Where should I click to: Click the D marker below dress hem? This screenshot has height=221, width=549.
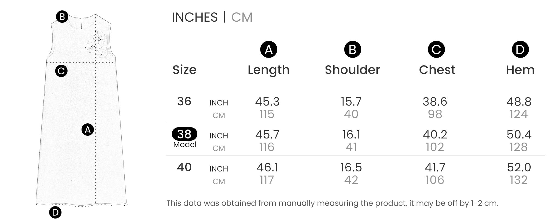pos(55,212)
